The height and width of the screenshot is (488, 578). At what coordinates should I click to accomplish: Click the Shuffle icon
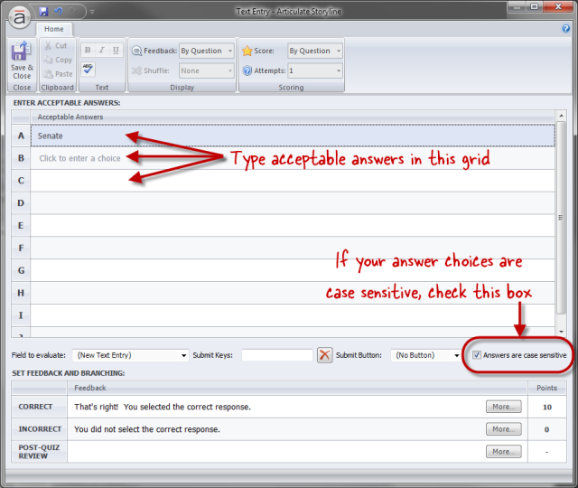point(136,70)
